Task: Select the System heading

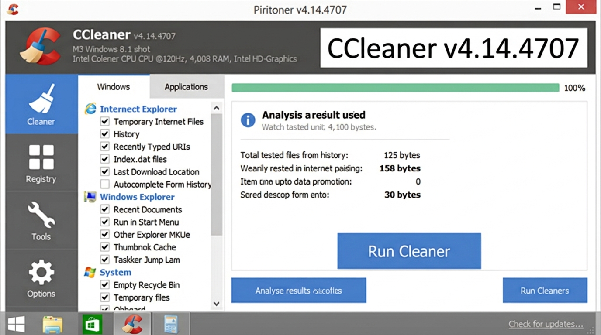Action: (x=115, y=272)
